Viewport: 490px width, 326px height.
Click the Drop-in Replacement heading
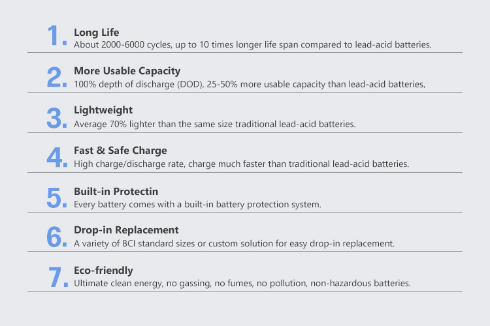[126, 230]
